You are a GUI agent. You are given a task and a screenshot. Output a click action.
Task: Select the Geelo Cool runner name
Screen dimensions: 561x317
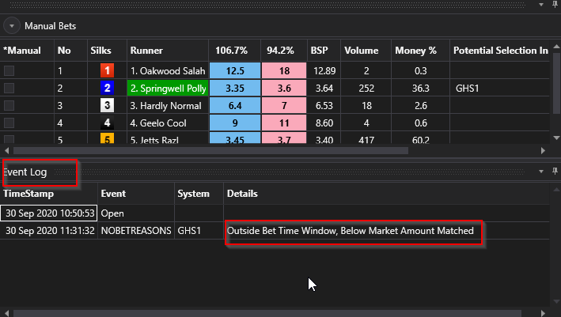click(158, 123)
